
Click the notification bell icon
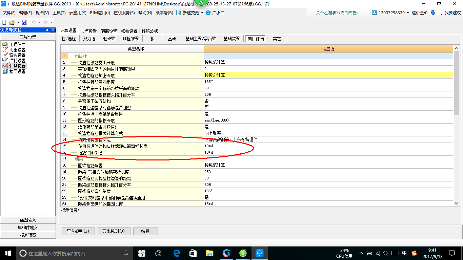[x=433, y=13]
